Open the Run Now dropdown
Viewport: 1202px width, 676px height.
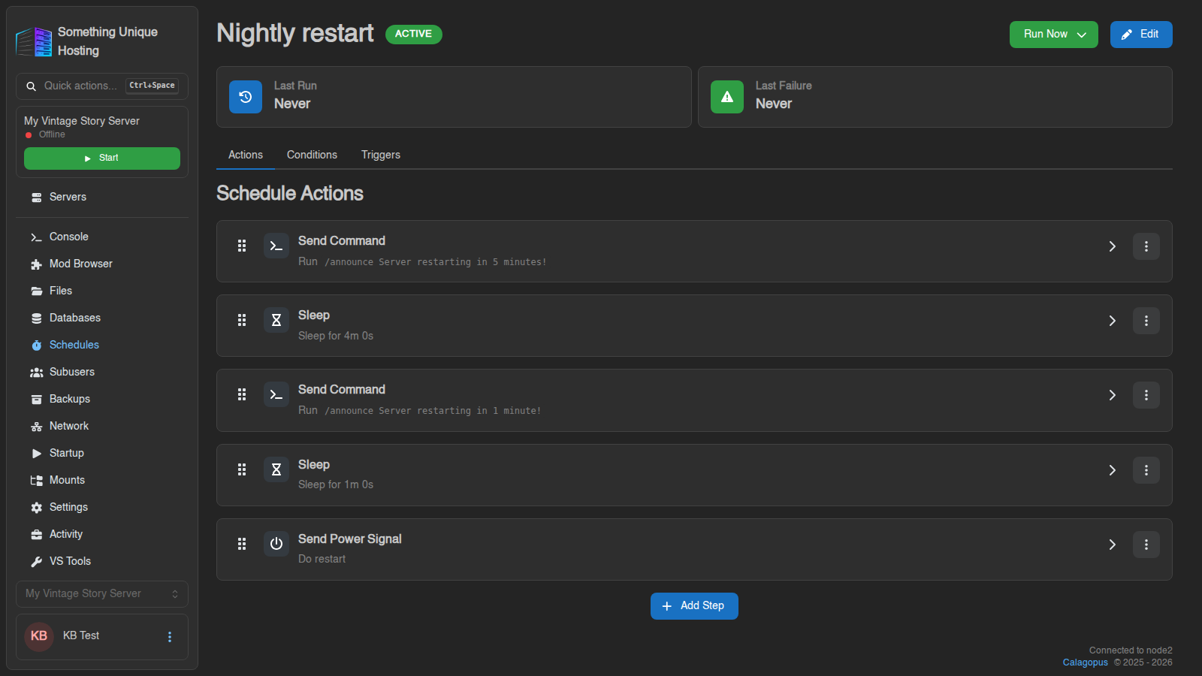click(1053, 35)
